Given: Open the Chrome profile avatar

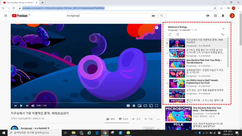Looking at the screenshot, I should click(234, 8).
